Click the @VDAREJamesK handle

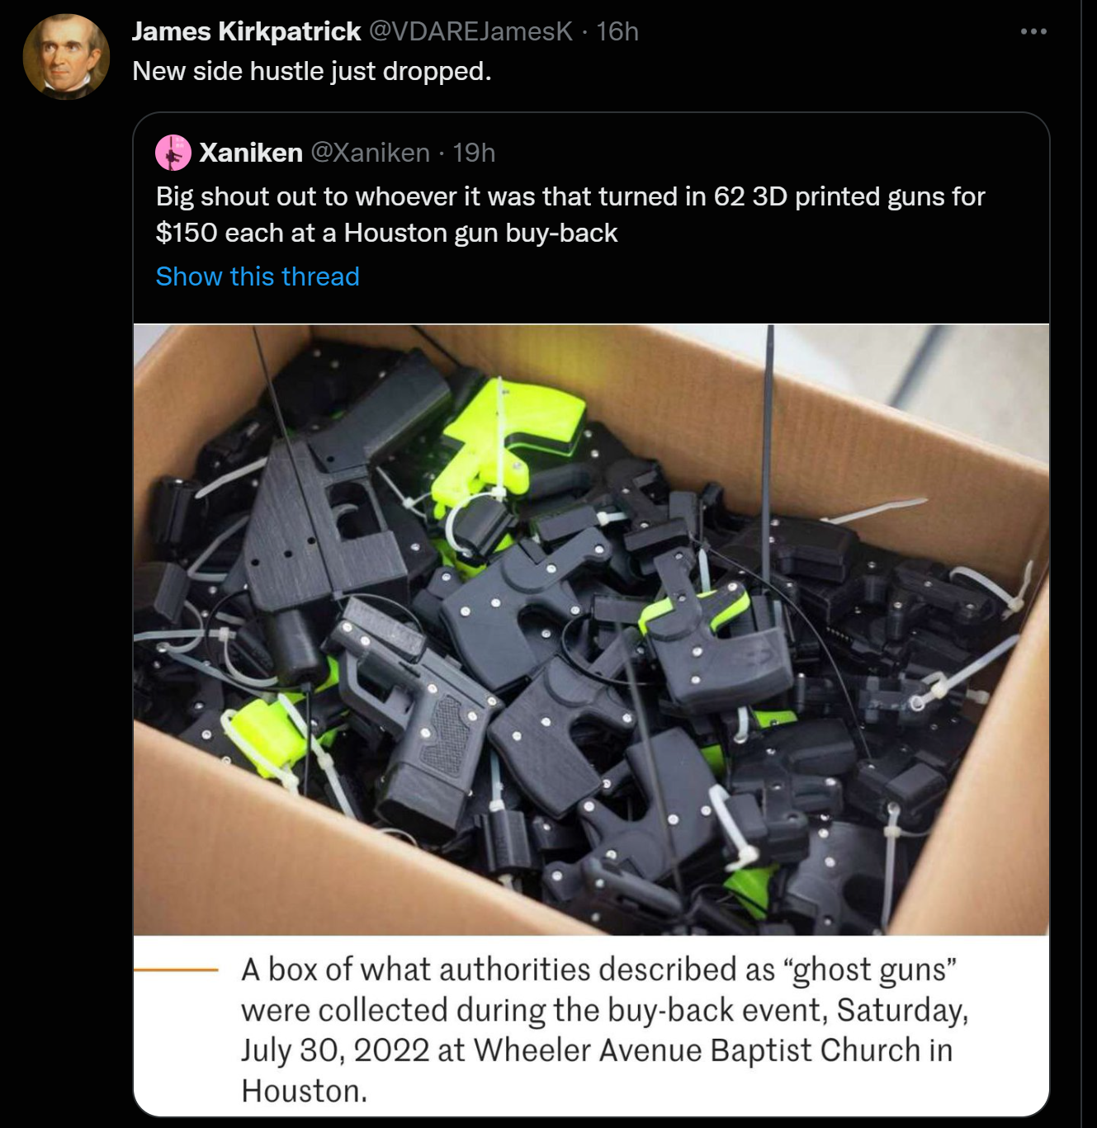(470, 31)
